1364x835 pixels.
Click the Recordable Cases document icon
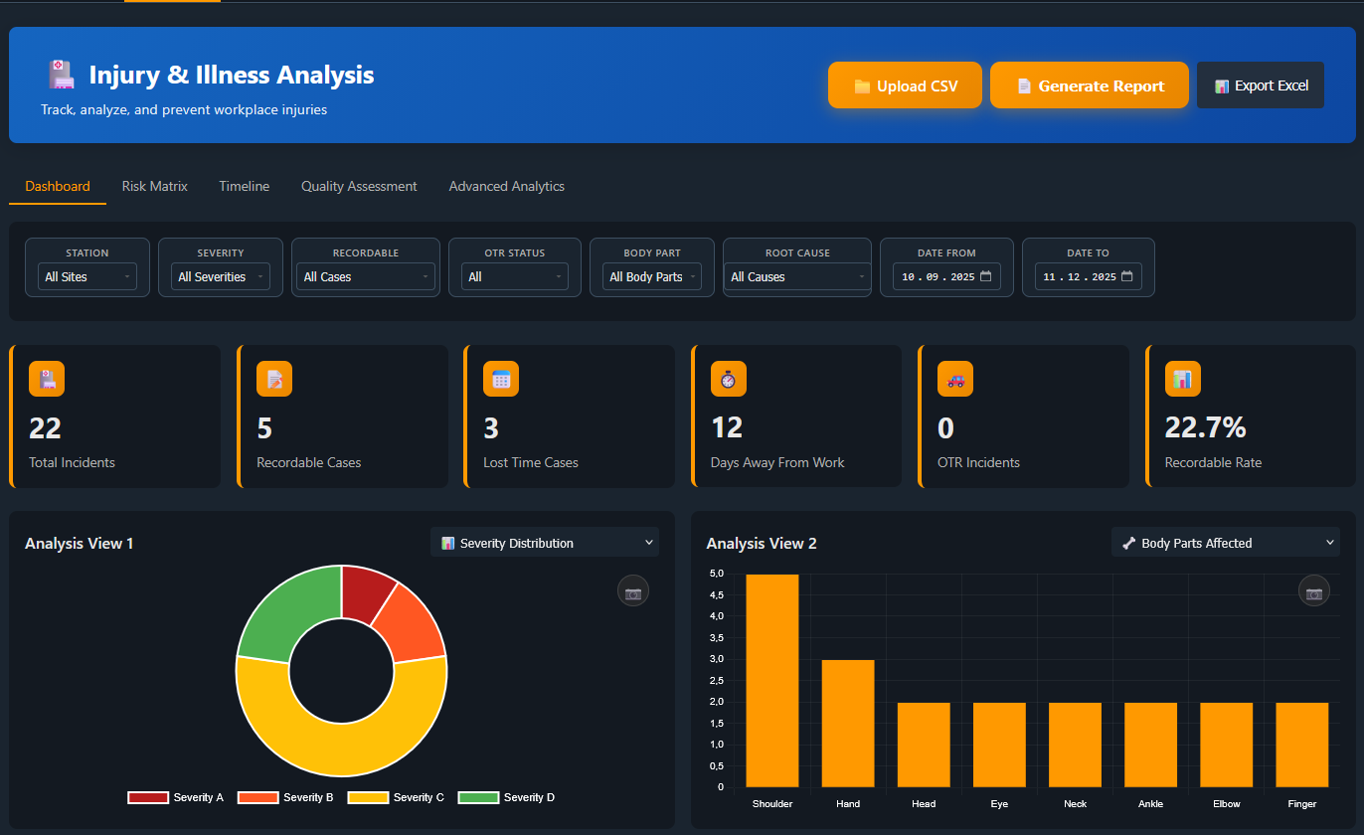(x=273, y=379)
